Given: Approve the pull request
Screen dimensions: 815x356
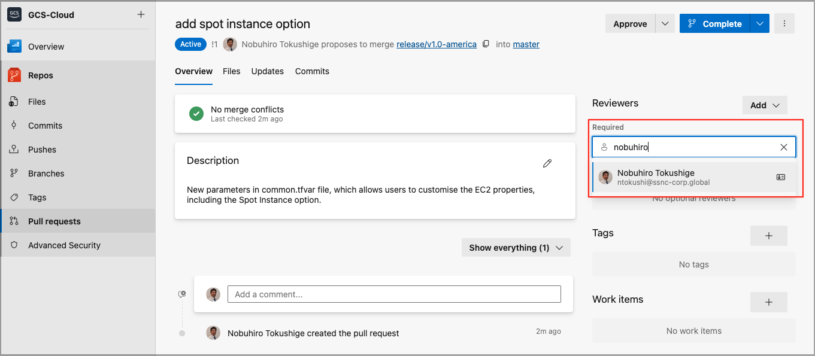Looking at the screenshot, I should 630,24.
